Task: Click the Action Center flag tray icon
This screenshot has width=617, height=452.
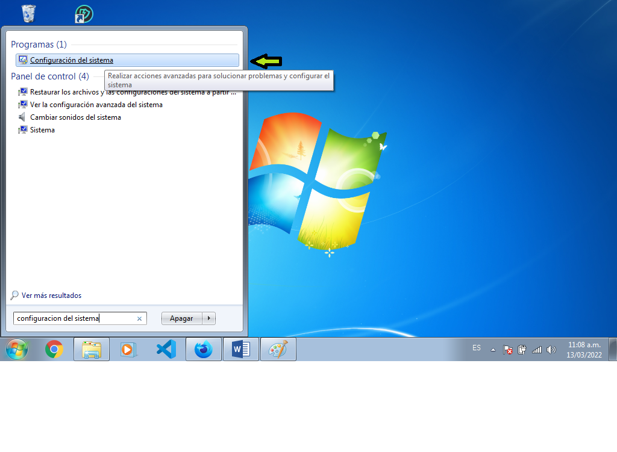Action: 507,350
